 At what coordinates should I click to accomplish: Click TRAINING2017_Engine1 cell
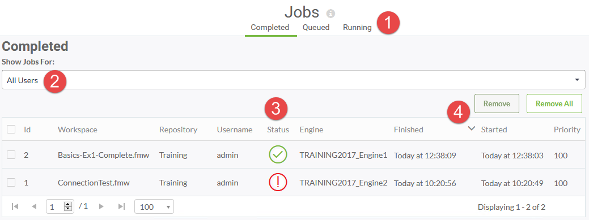tap(344, 155)
